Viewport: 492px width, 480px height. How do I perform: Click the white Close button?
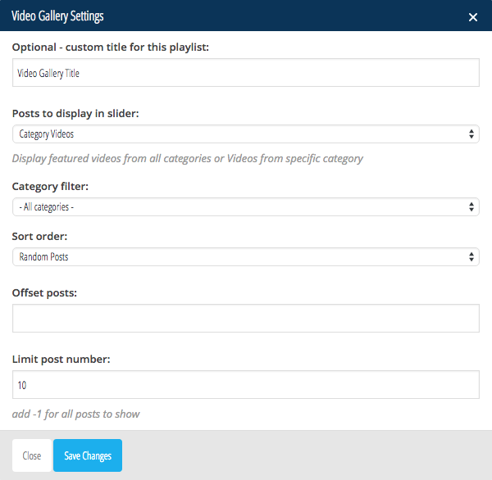32,455
